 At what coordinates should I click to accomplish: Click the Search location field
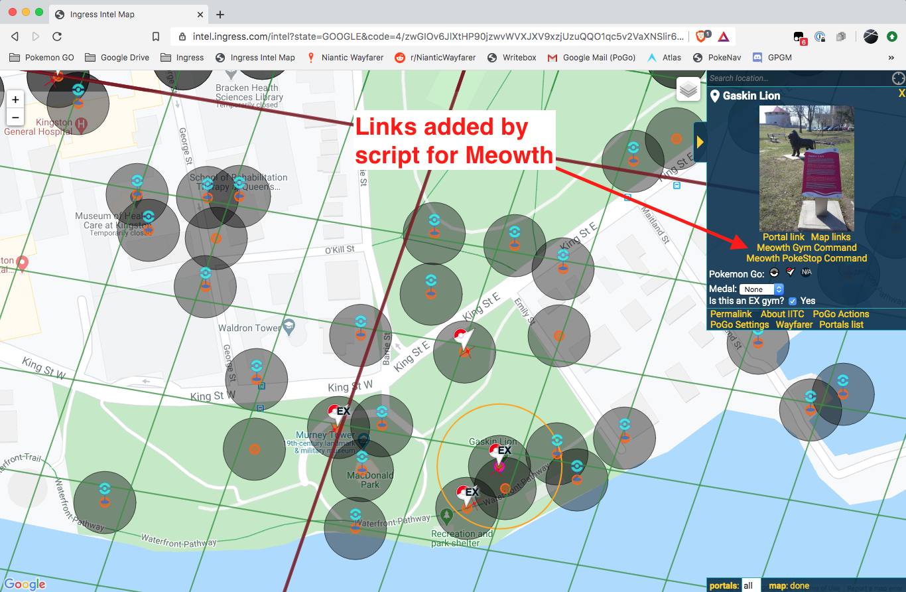(x=799, y=78)
